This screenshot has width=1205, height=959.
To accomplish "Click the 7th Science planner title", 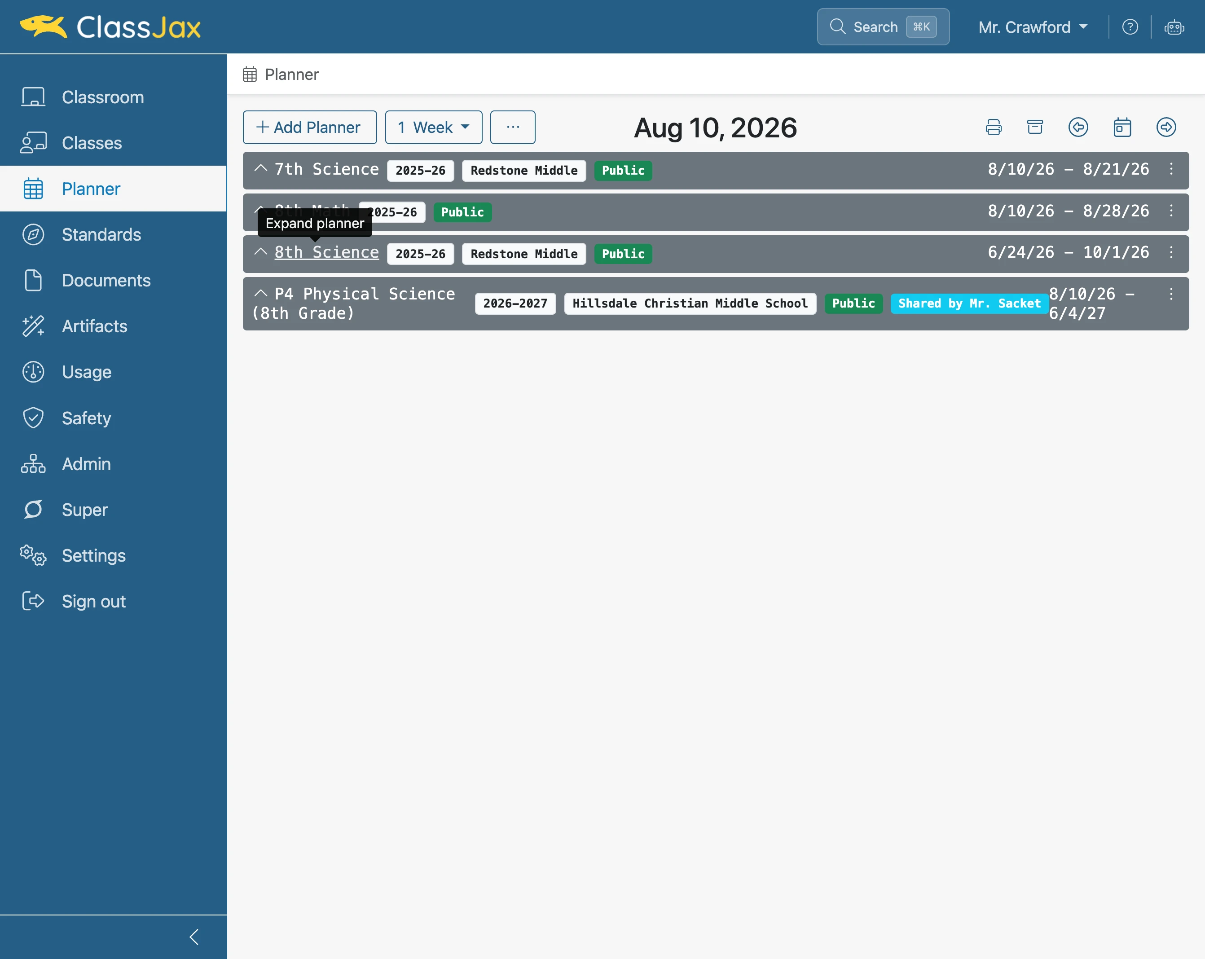I will tap(326, 169).
